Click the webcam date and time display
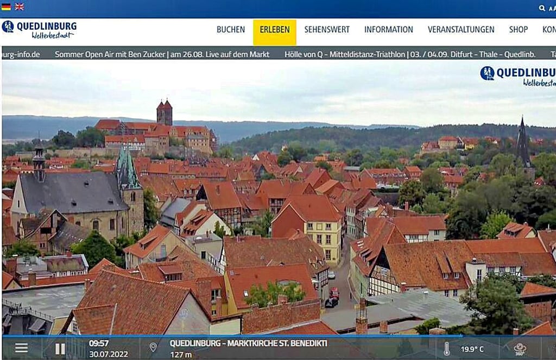 click(108, 349)
